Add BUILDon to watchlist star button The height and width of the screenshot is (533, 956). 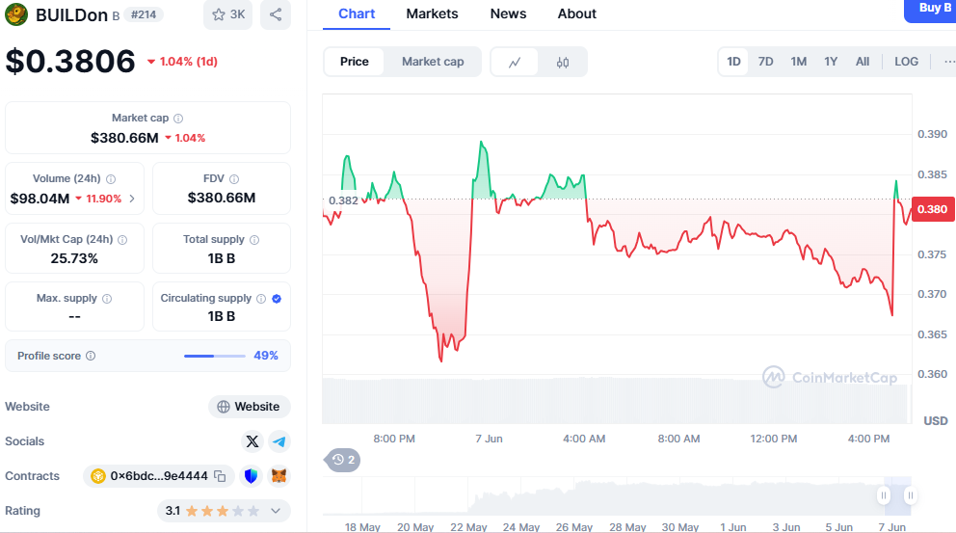(228, 14)
